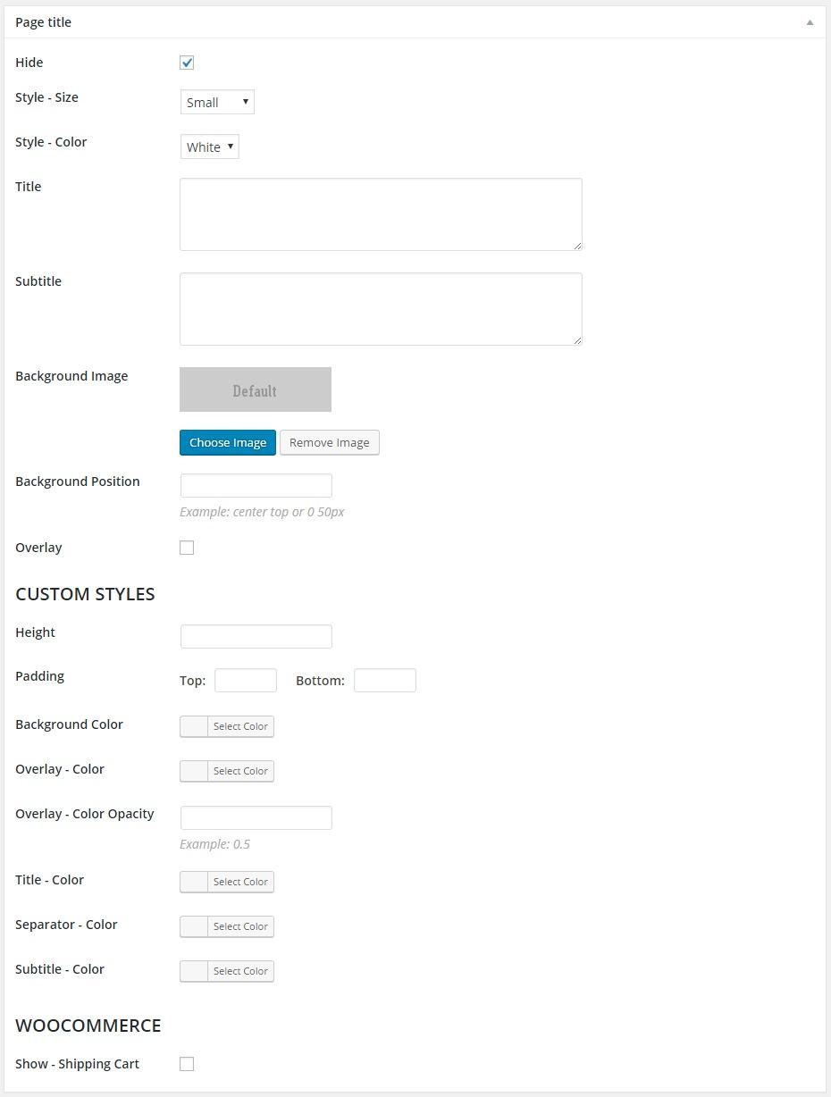
Task: Click into the Subtitle text area
Action: click(381, 309)
